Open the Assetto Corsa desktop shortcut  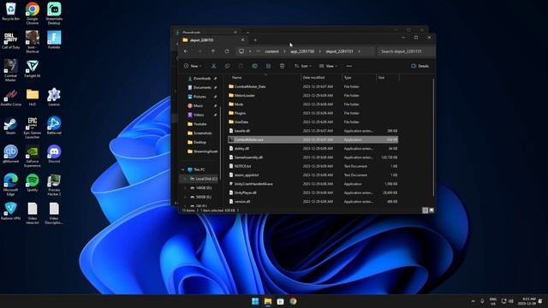[x=11, y=98]
